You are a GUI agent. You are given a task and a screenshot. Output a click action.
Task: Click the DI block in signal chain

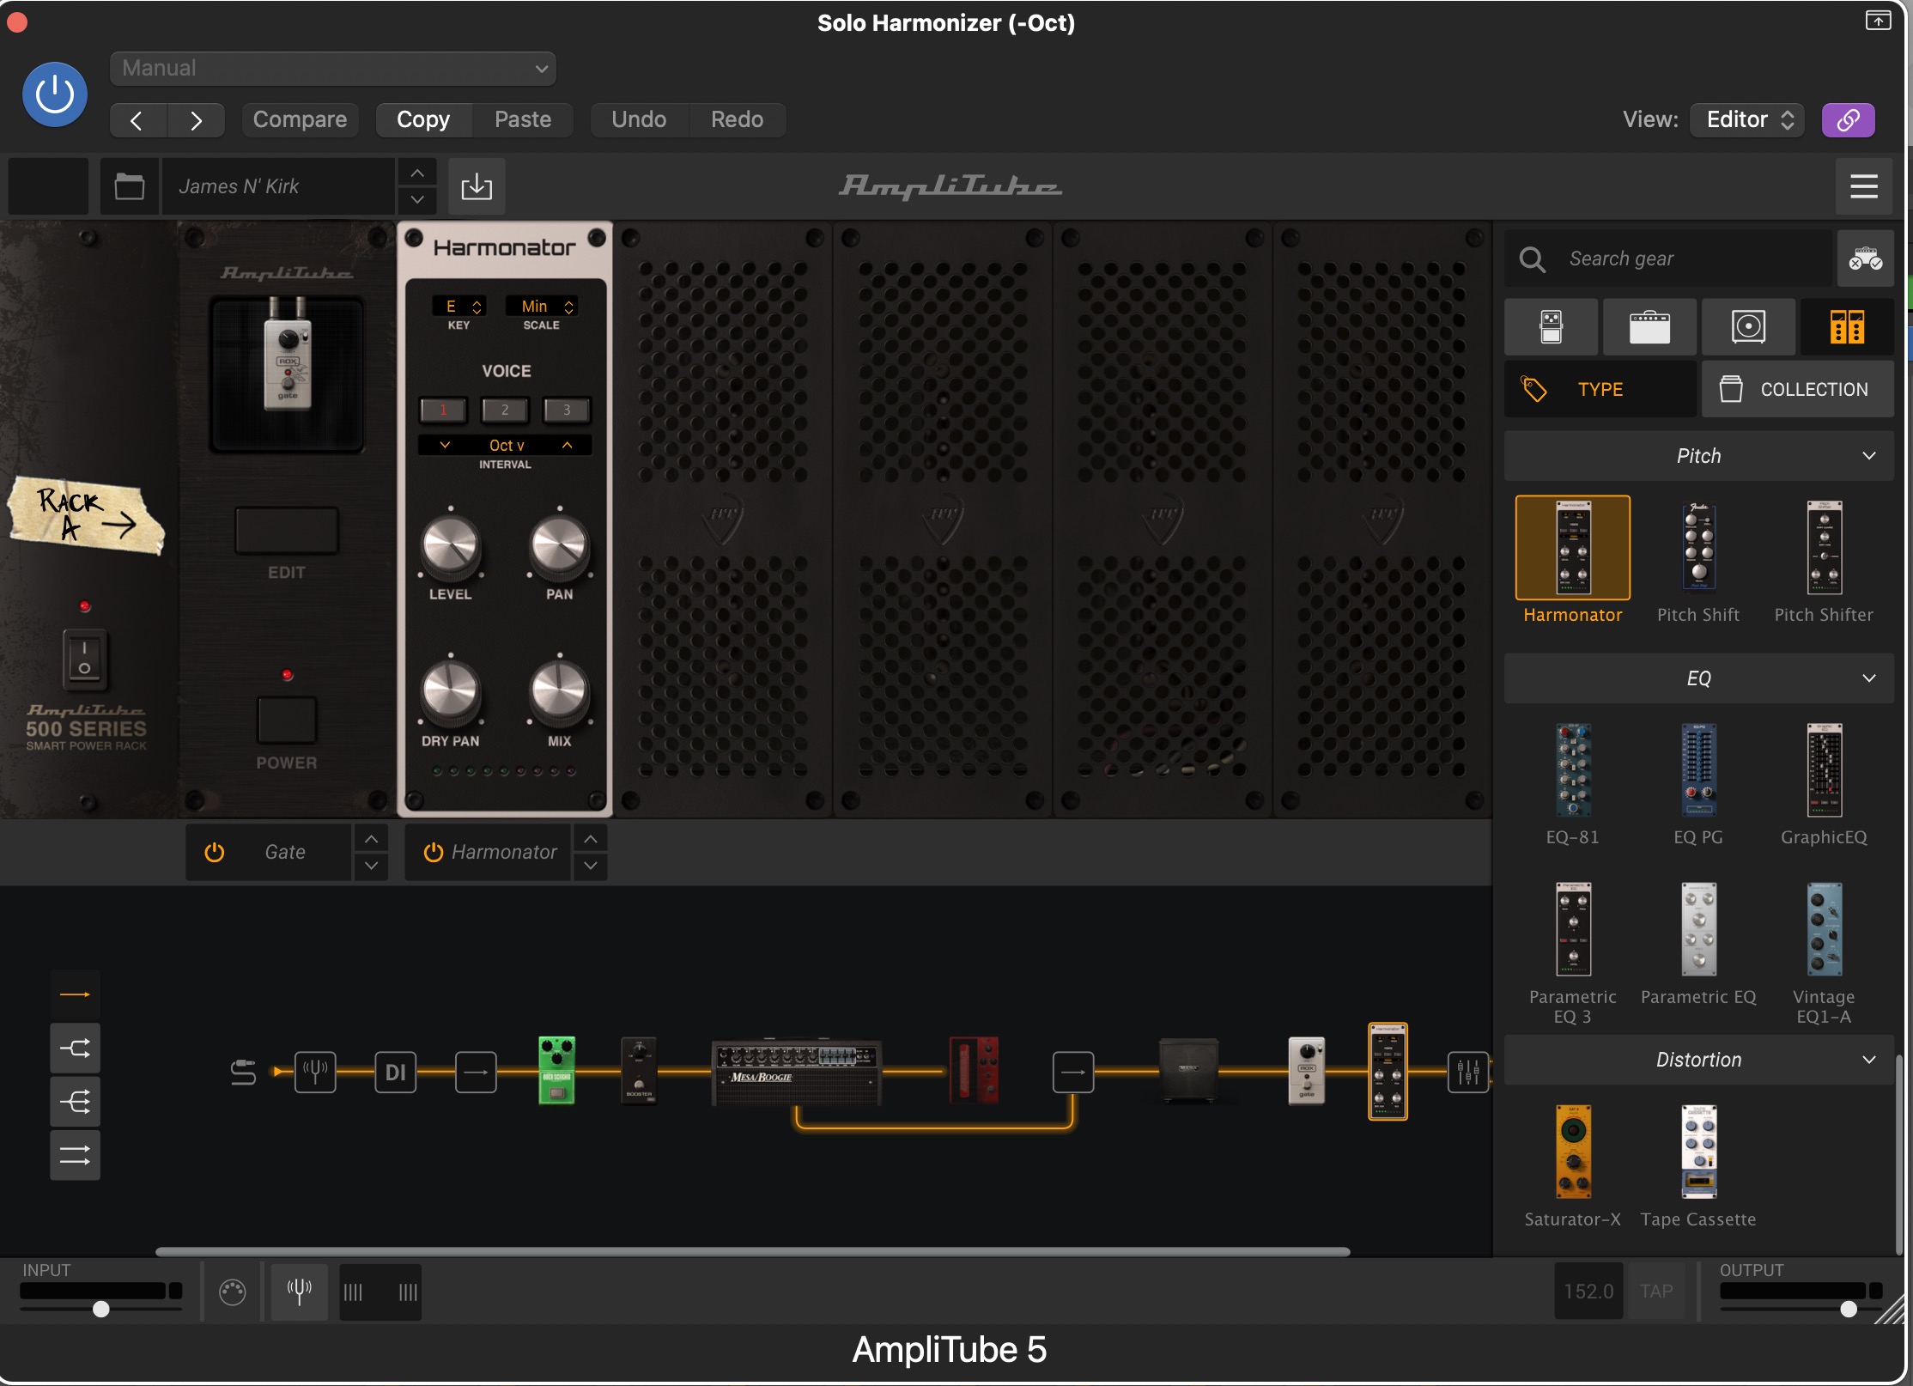396,1071
